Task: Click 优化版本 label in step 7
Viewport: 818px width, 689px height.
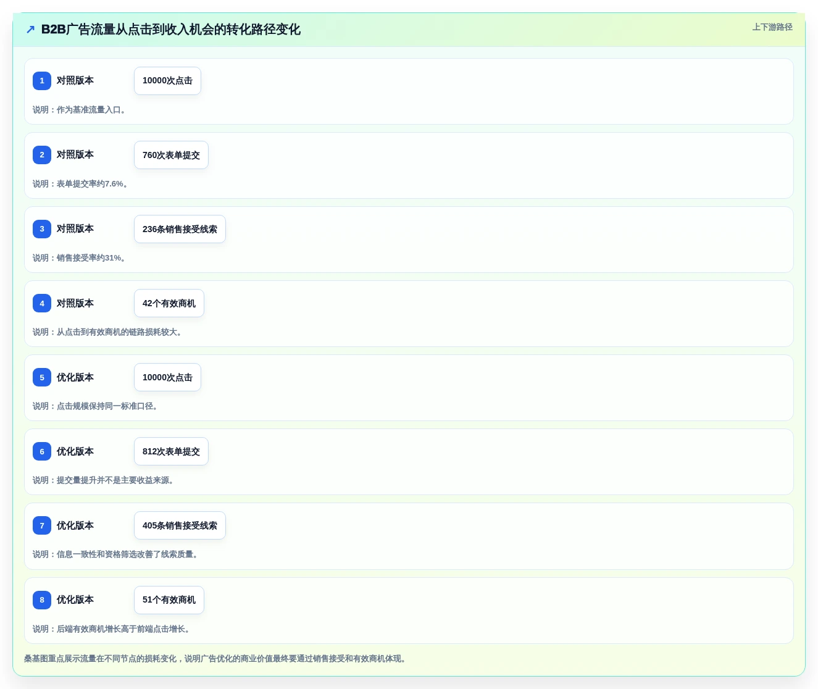Action: coord(75,525)
